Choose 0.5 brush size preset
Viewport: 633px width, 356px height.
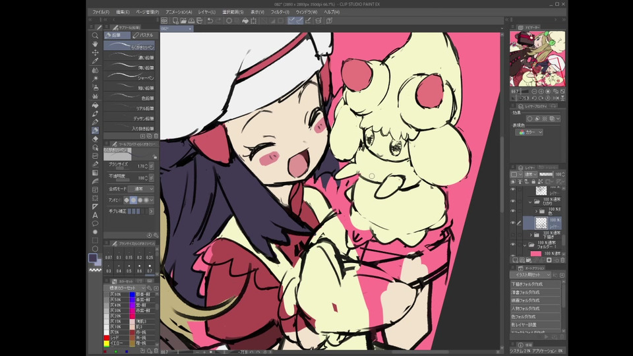tap(129, 269)
